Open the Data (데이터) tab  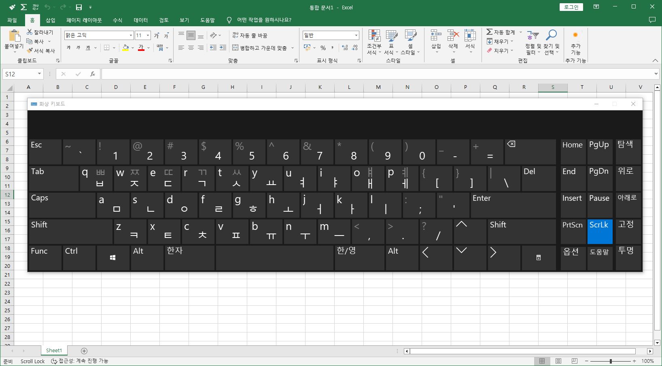(x=141, y=20)
